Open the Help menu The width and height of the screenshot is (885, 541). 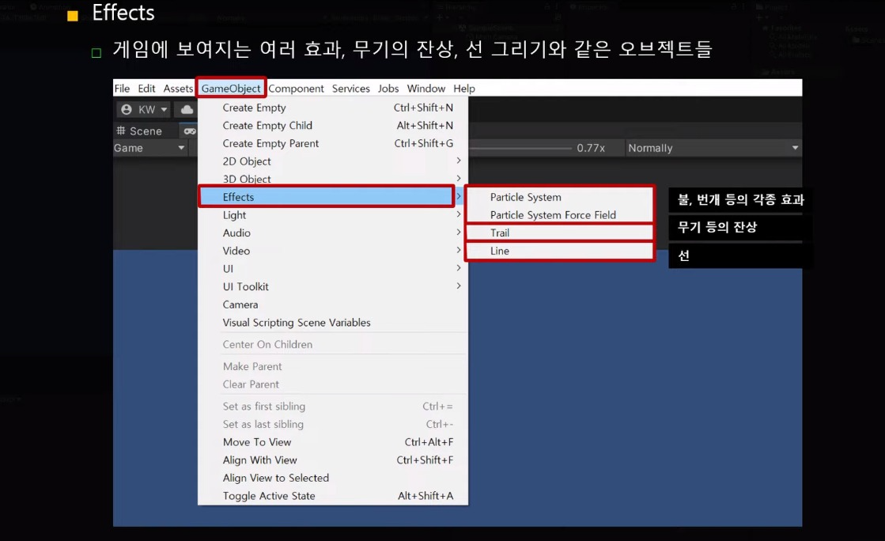pos(464,89)
